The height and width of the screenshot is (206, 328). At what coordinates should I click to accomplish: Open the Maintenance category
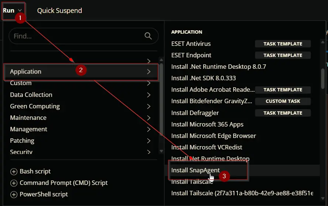[28, 118]
